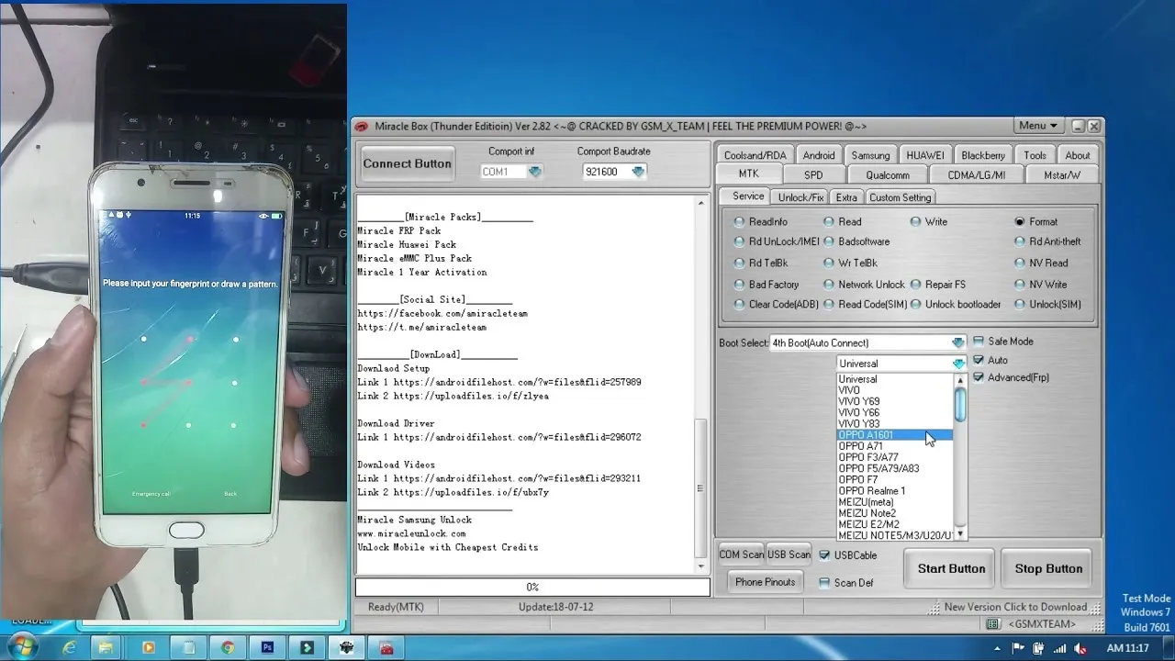The image size is (1175, 661).
Task: Click the AM 11:17 taskbar clock
Action: [1128, 647]
